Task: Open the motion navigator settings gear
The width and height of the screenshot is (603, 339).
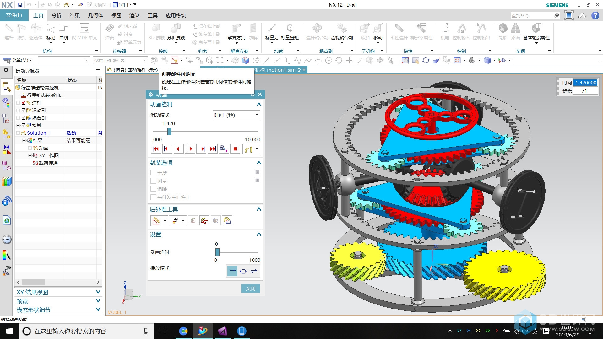Action: tap(6, 70)
